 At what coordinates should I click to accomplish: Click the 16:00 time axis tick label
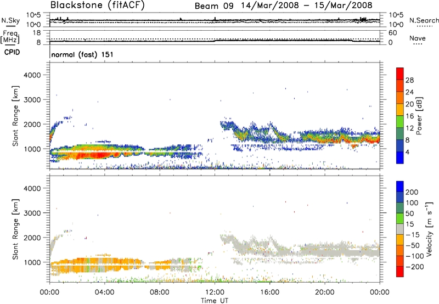pyautogui.click(x=269, y=292)
